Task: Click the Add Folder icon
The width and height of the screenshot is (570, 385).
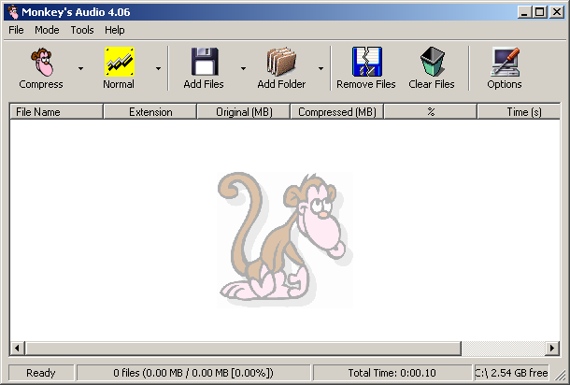Action: (281, 62)
